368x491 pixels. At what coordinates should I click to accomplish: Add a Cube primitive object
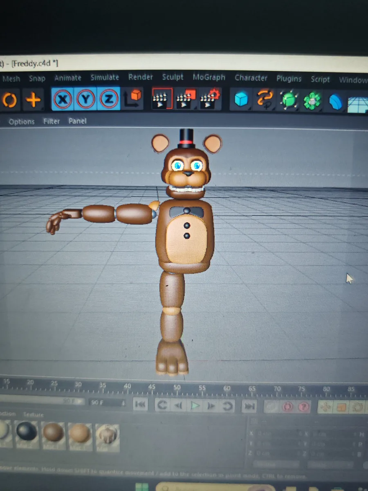tap(241, 99)
